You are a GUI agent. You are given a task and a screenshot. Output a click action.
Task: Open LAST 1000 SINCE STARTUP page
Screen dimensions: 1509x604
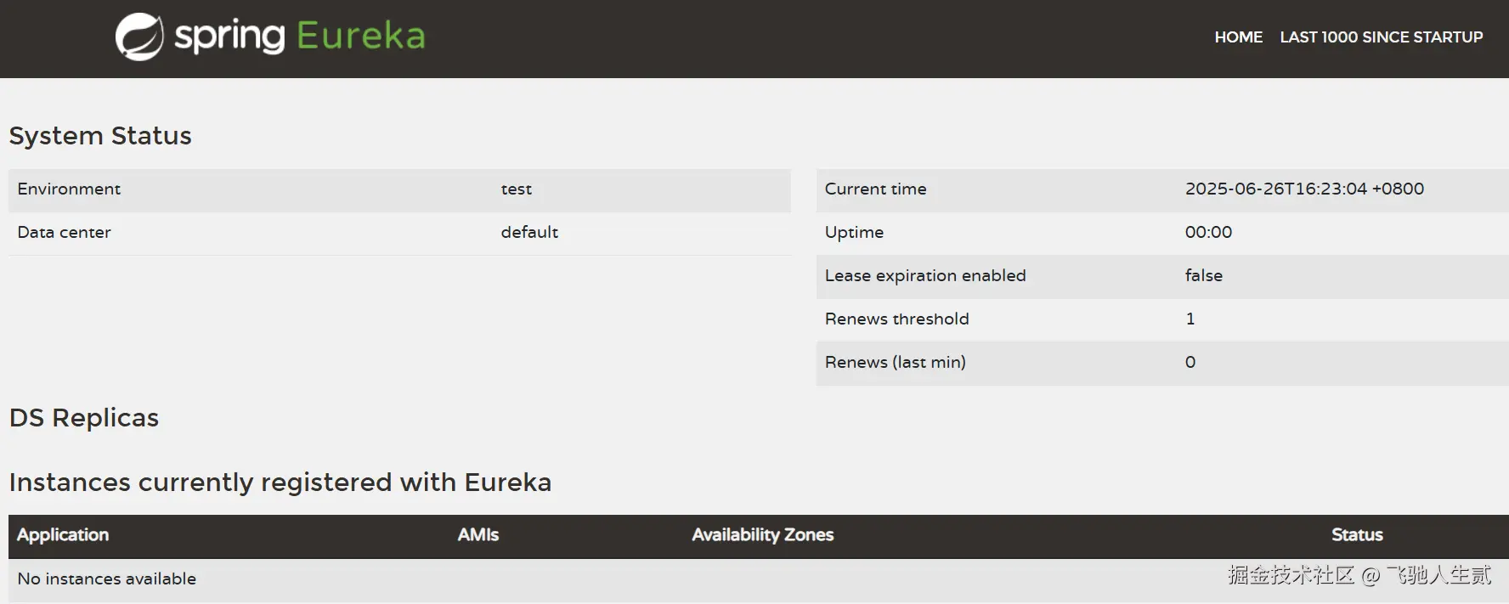click(x=1381, y=37)
